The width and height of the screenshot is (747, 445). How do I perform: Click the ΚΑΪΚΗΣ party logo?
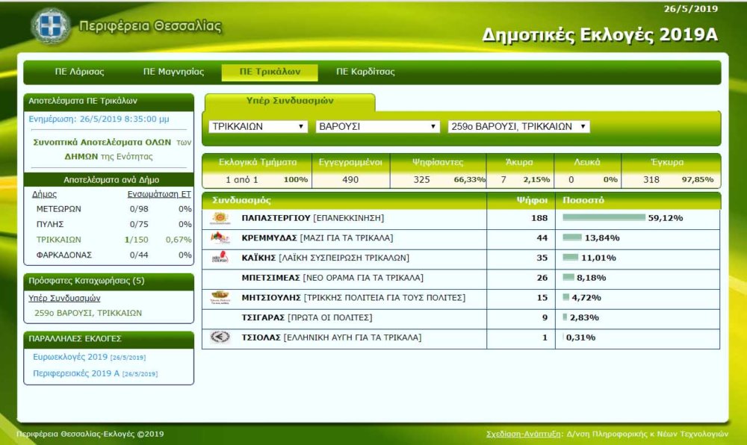[220, 258]
